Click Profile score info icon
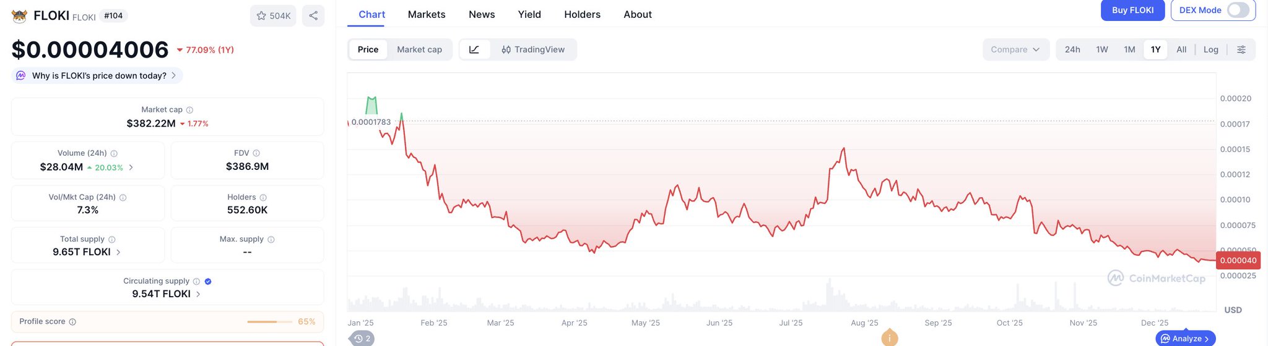Image resolution: width=1268 pixels, height=346 pixels. click(72, 322)
